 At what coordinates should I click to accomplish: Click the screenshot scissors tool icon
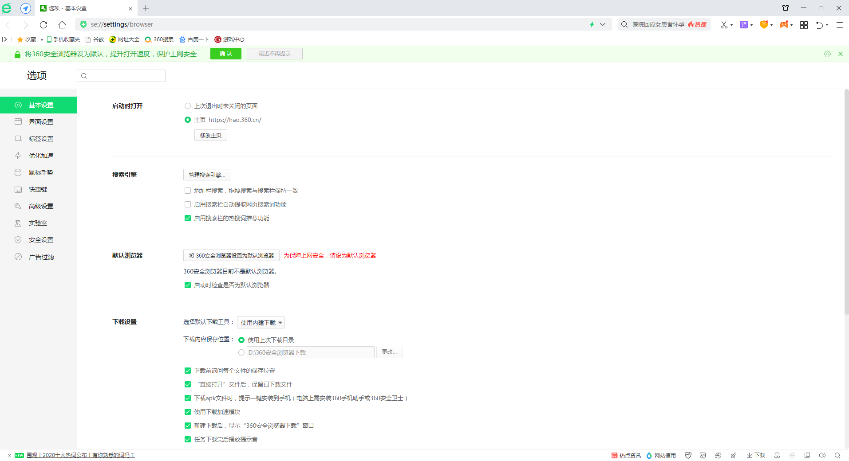click(724, 25)
